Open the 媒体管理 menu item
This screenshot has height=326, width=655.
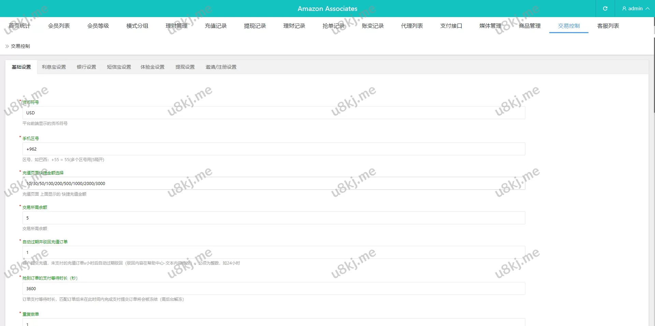490,26
